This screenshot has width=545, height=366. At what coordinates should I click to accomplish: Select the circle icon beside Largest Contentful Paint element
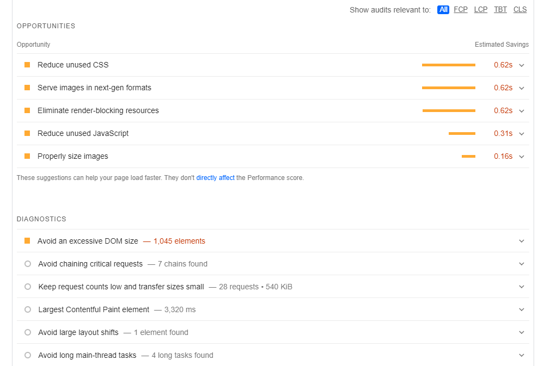tap(27, 309)
